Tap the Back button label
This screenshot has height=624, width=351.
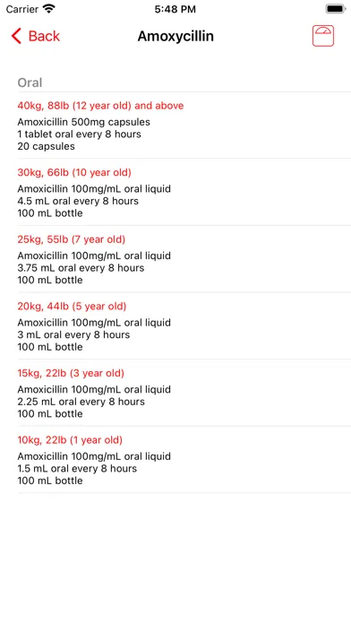tap(44, 36)
